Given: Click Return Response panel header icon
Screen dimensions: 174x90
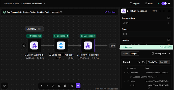Looking at the screenshot, I should pos(124,11).
